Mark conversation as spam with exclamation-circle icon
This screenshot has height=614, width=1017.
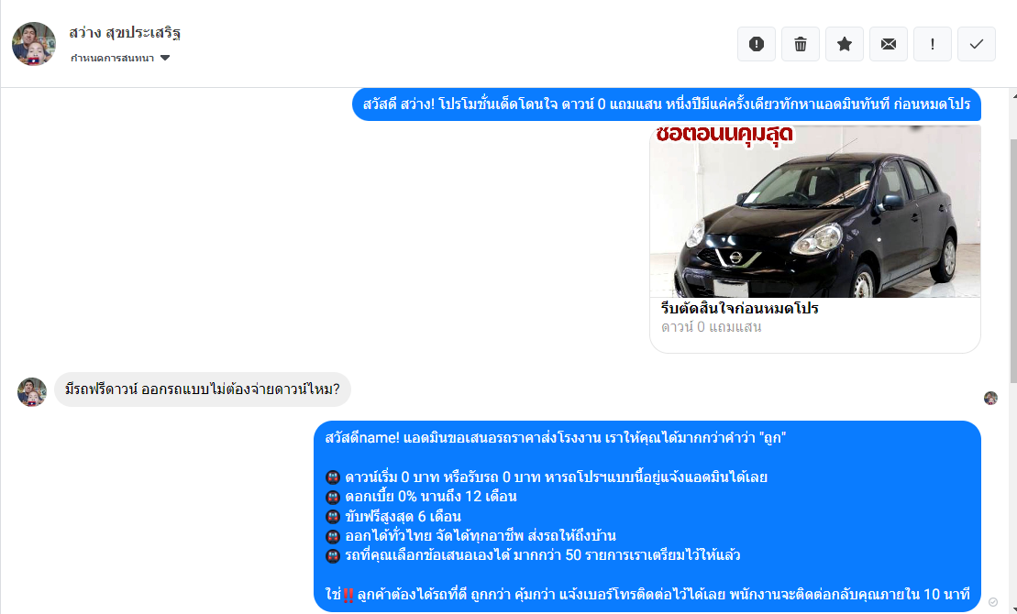click(757, 44)
